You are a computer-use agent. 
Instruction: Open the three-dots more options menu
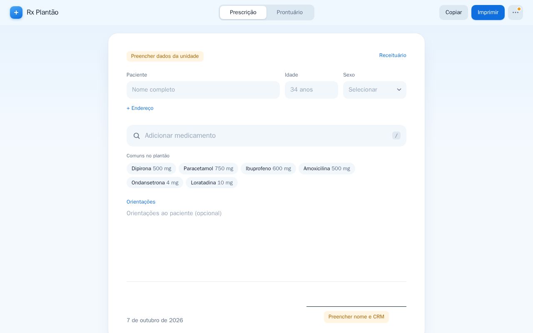click(x=516, y=12)
